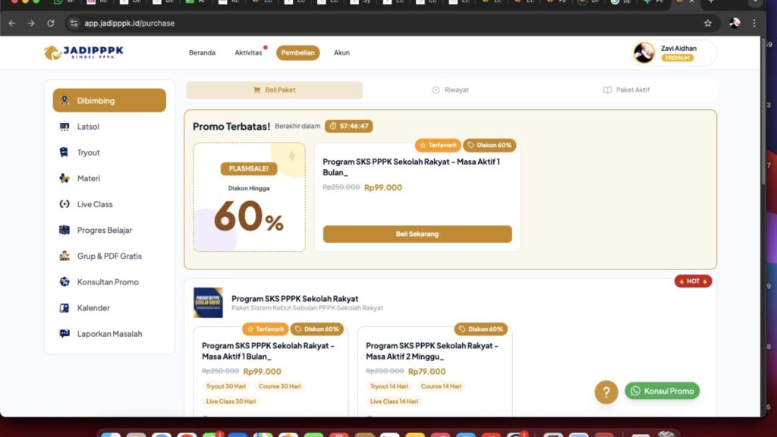Click the Tryout 14 Hari tag
777x437 pixels.
click(x=389, y=386)
